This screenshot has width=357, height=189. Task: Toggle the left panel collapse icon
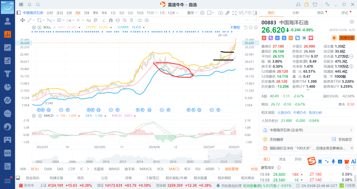[19, 13]
